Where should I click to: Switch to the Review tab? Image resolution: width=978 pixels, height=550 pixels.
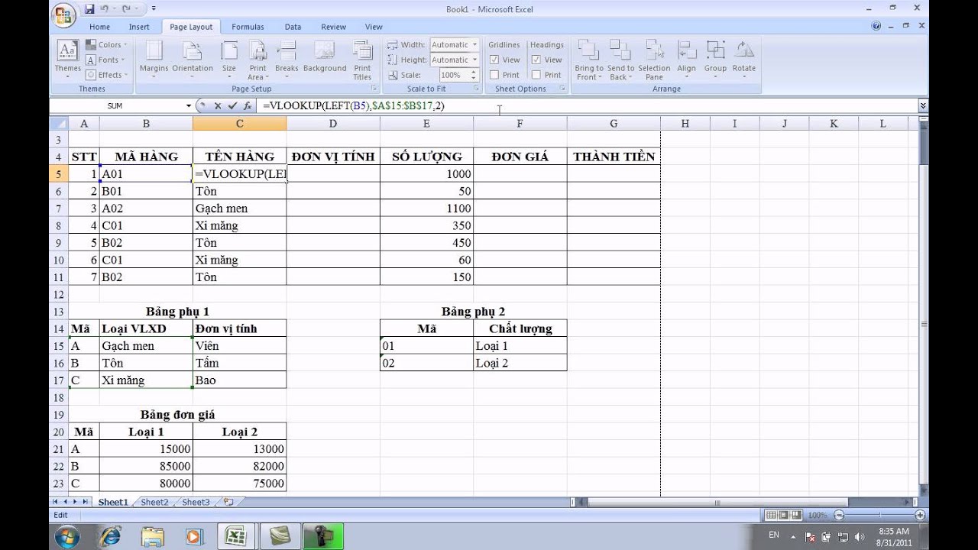333,27
